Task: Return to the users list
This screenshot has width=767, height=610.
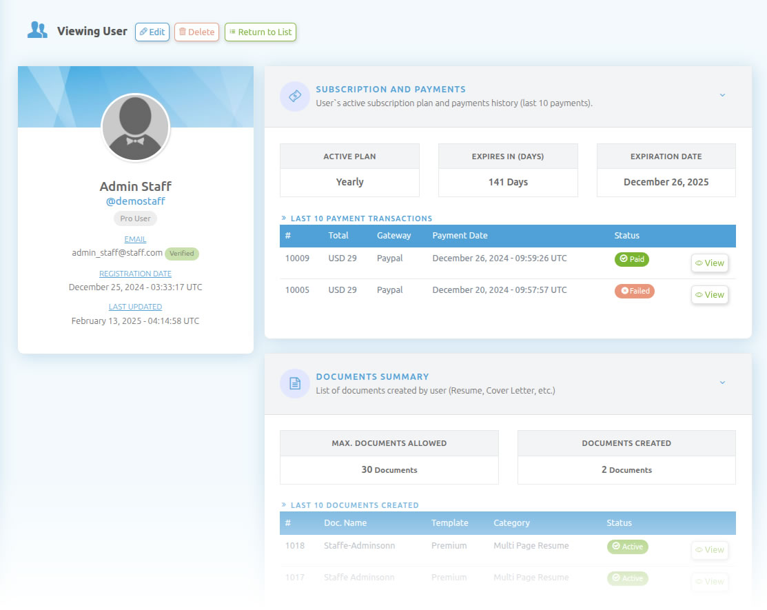Action: tap(260, 32)
